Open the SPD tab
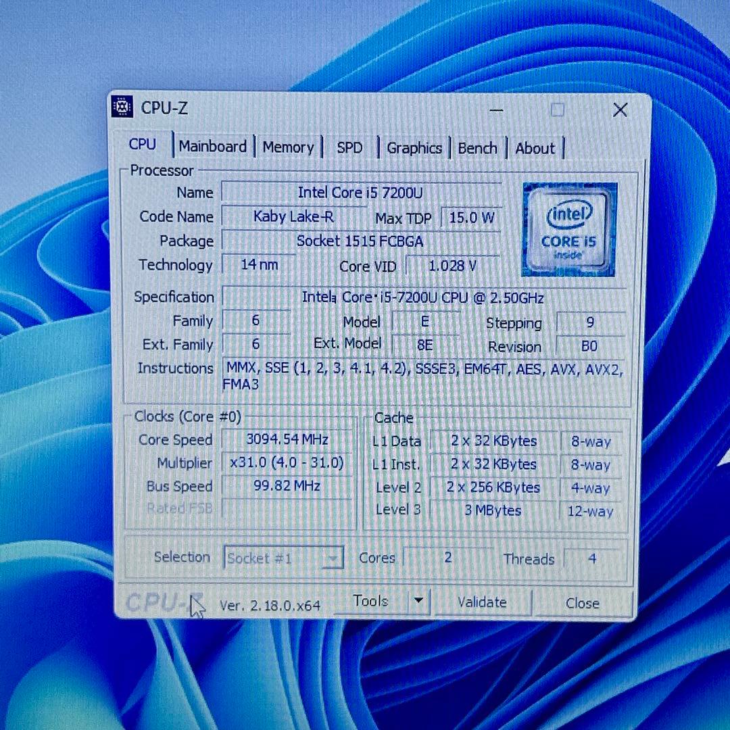Viewport: 730px width, 730px height. coord(349,147)
